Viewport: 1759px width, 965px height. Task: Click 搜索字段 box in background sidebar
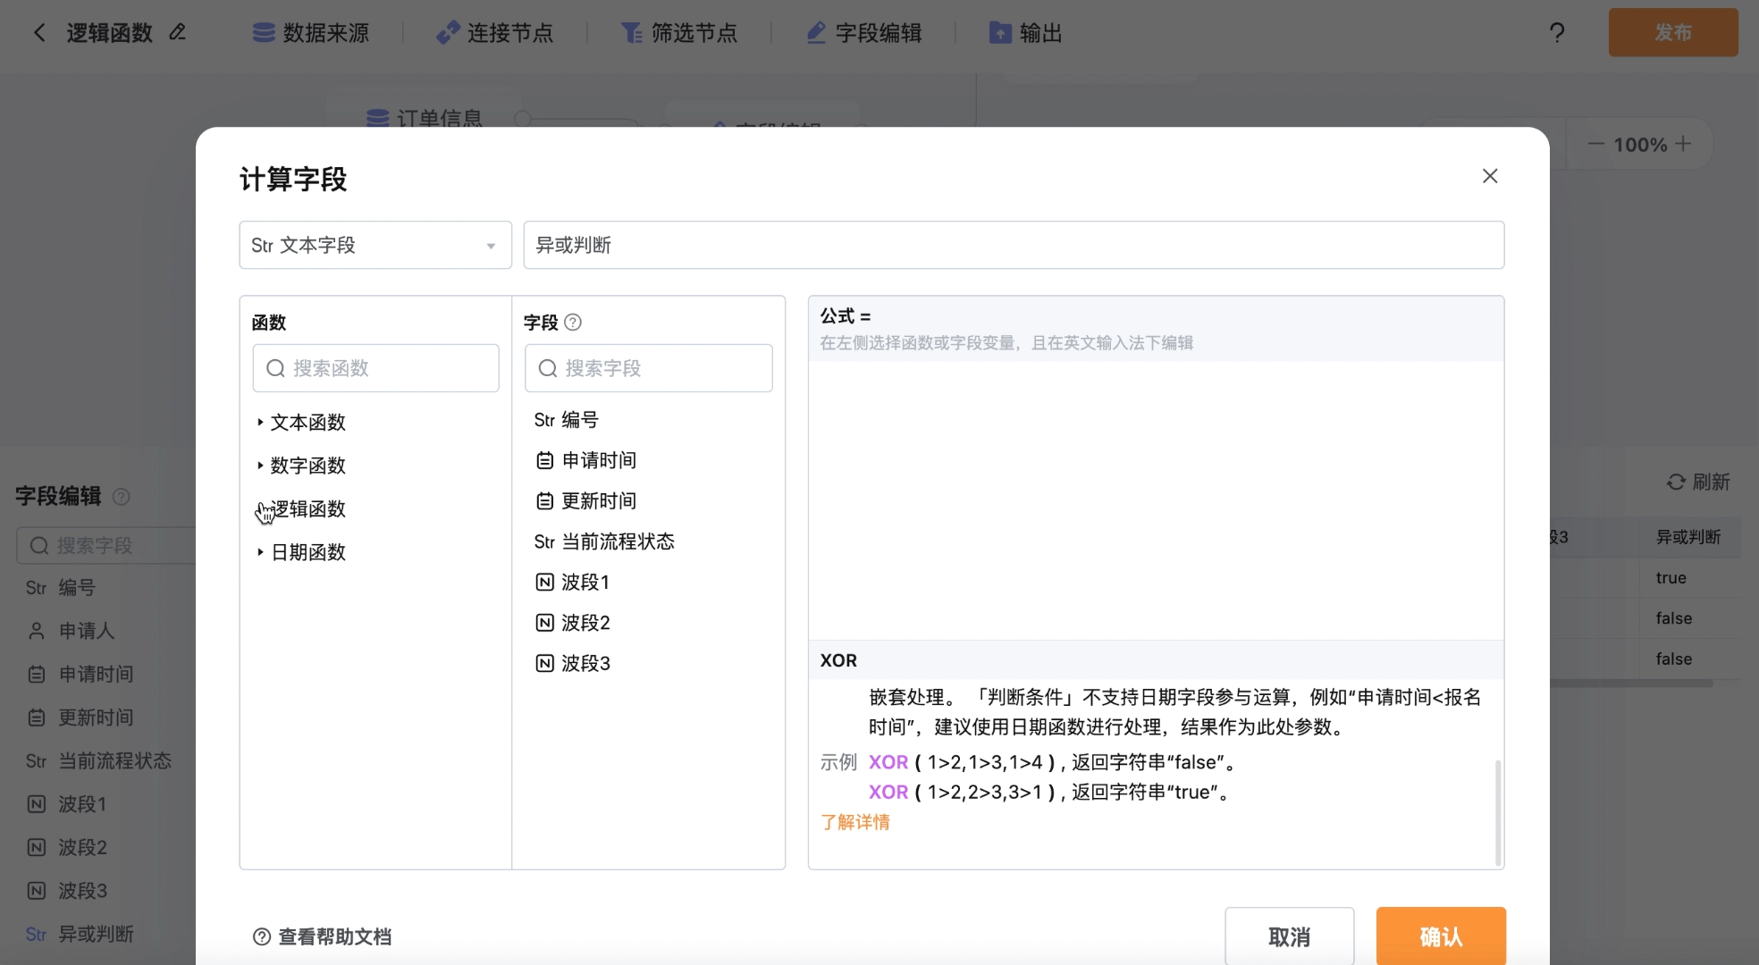click(x=107, y=545)
